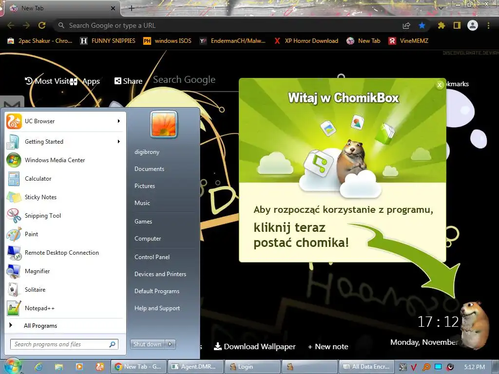Open Chrome three-dot menu
The height and width of the screenshot is (374, 499).
tap(488, 25)
